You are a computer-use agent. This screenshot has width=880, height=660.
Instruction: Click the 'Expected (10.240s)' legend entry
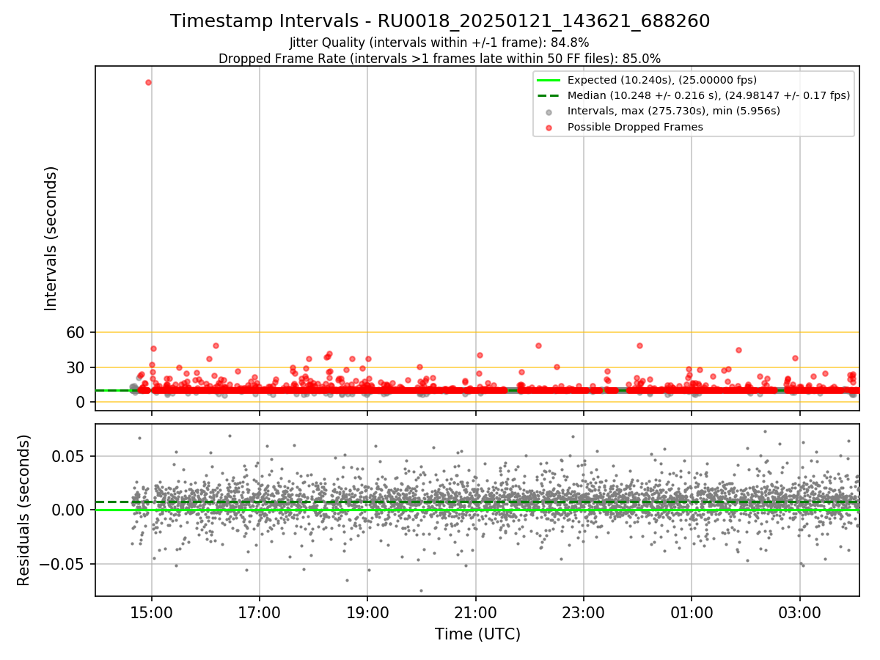pos(662,80)
